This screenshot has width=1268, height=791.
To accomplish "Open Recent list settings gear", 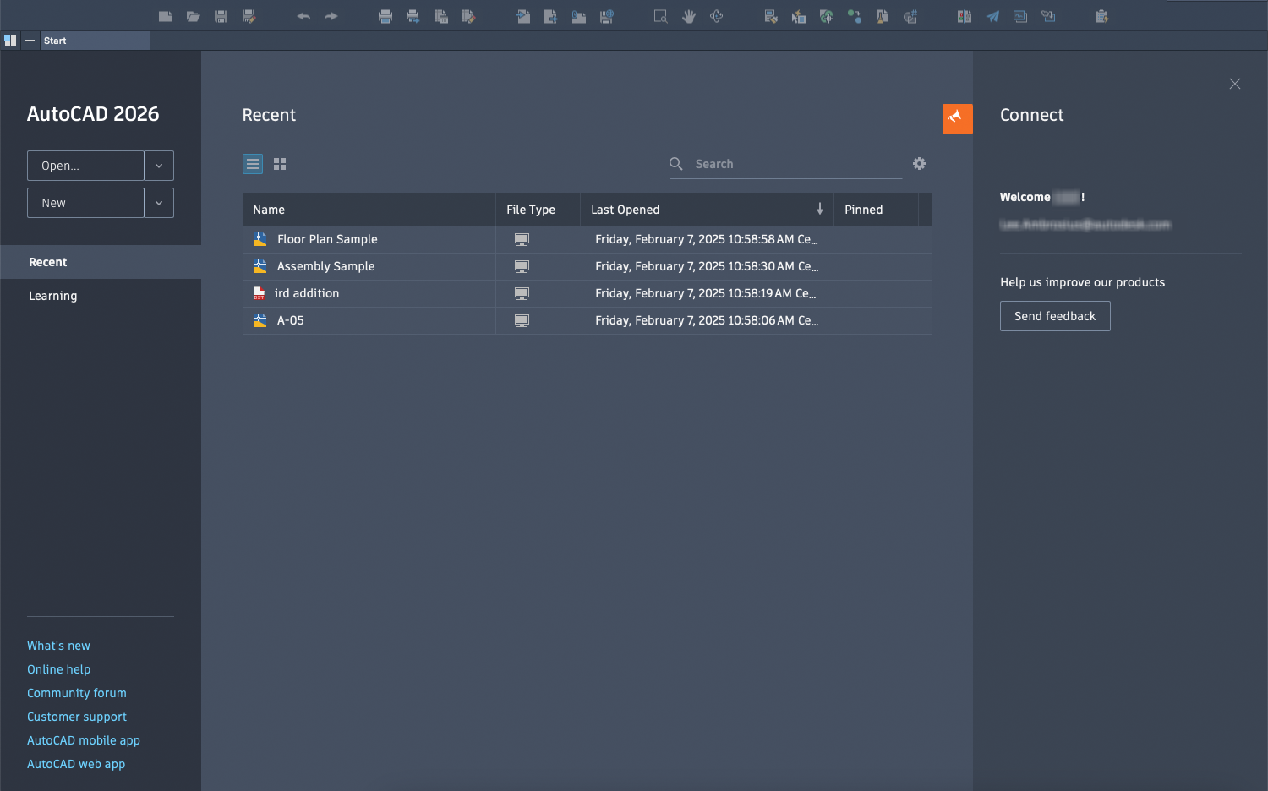I will pyautogui.click(x=920, y=164).
